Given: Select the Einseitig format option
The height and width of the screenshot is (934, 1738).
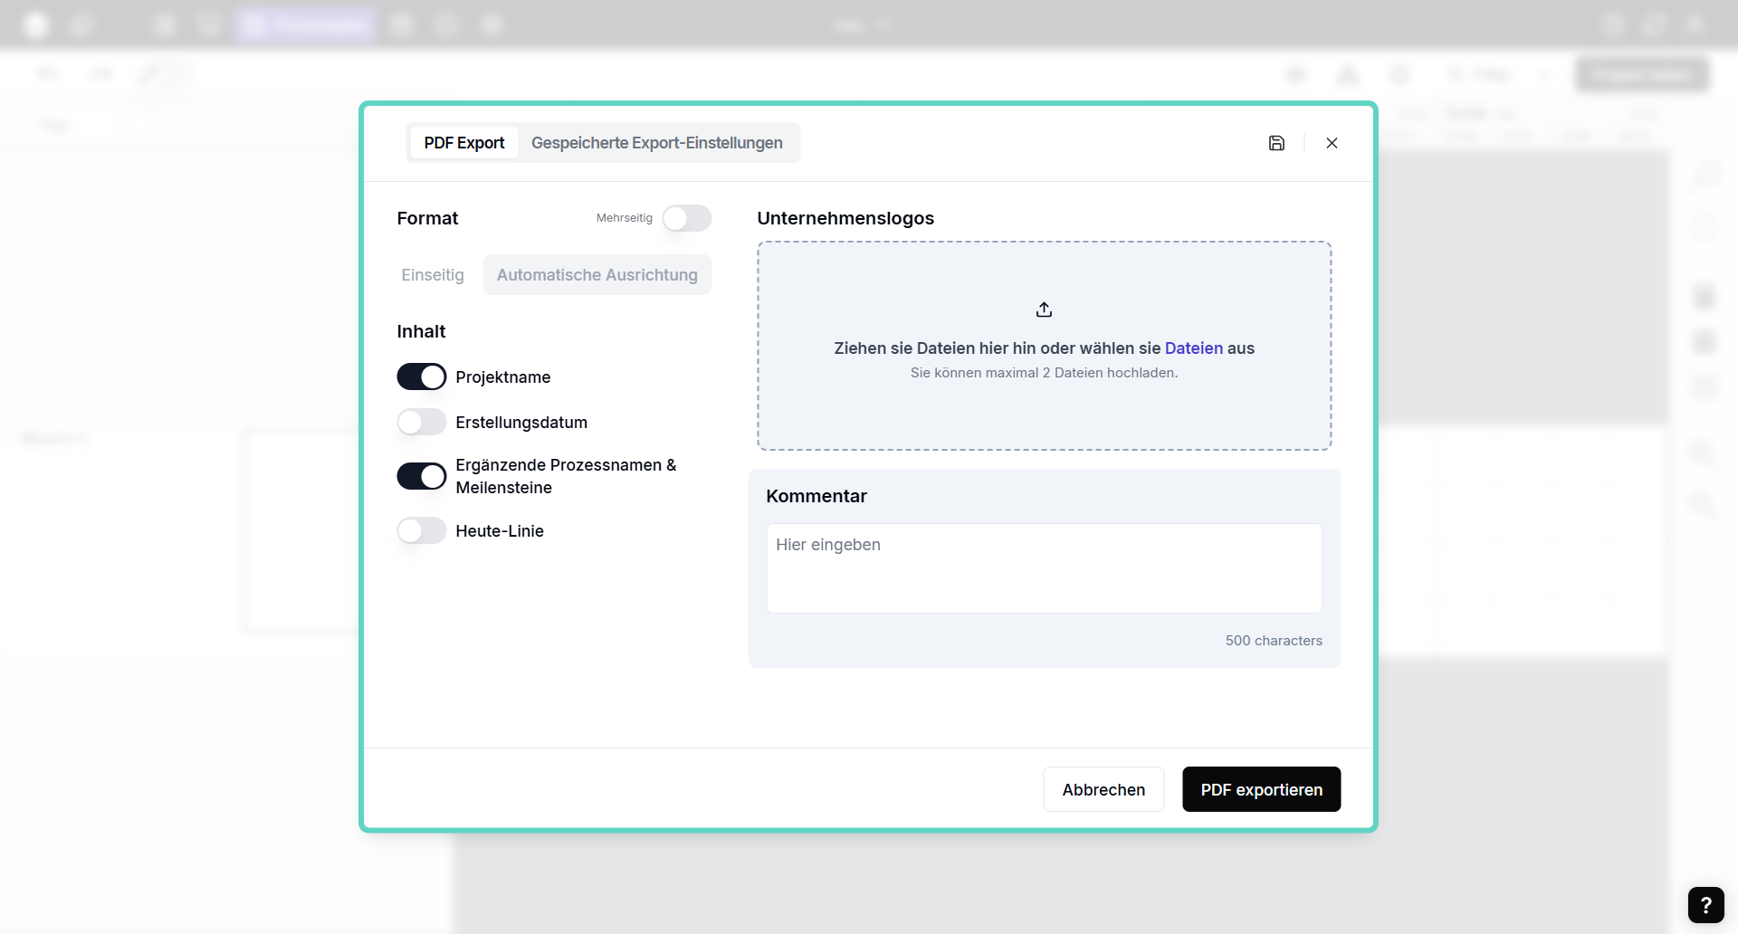Looking at the screenshot, I should [x=433, y=275].
